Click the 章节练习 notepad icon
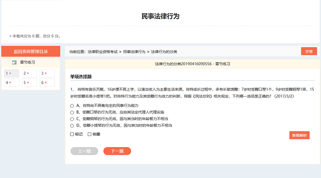Screen dimensions: 321x178 14,62
